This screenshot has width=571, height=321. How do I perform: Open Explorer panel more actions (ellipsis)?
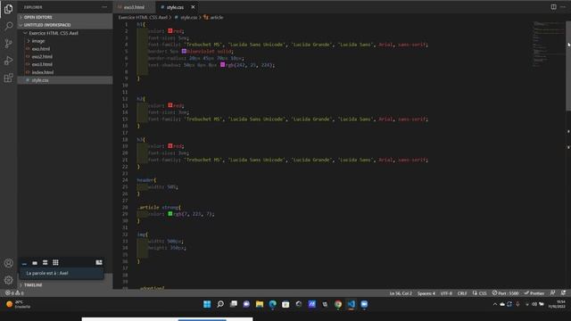click(x=104, y=7)
